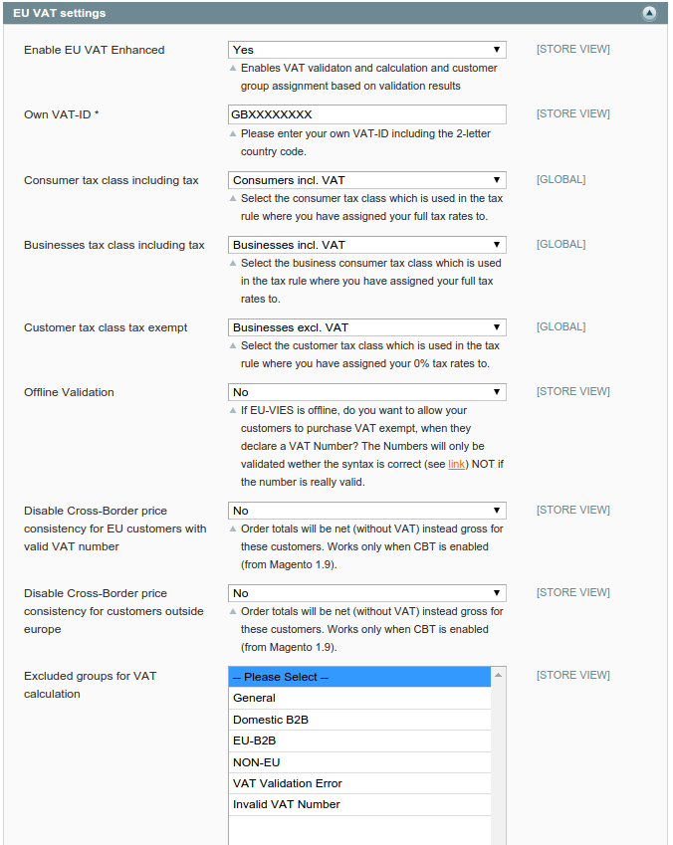673x845 pixels.
Task: Change the Offline Validation setting
Action: [x=366, y=391]
